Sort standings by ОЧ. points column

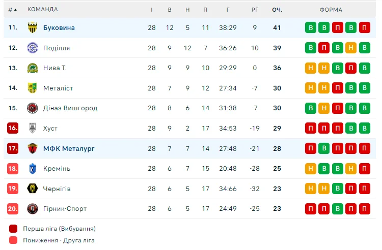pos(277,10)
